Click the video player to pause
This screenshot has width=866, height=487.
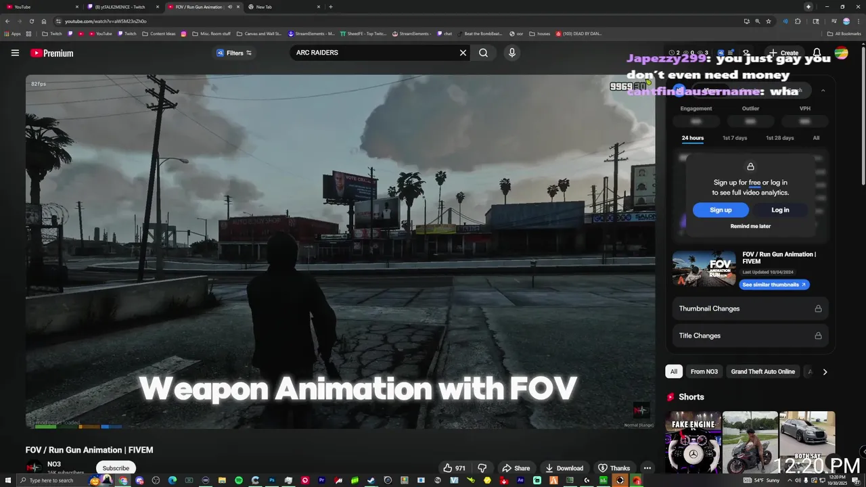click(340, 251)
